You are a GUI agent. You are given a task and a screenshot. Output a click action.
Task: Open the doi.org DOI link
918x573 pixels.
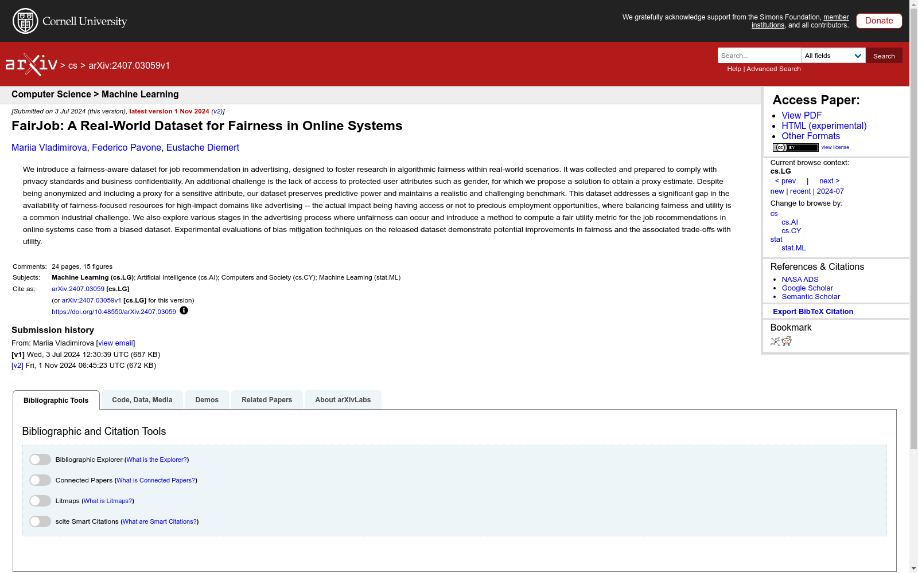pos(114,312)
